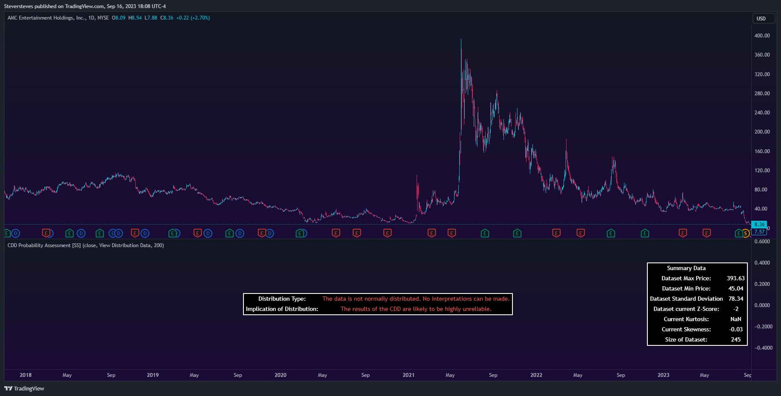The height and width of the screenshot is (396, 781).
Task: Click the 2021 label on time axis
Action: pyautogui.click(x=409, y=375)
